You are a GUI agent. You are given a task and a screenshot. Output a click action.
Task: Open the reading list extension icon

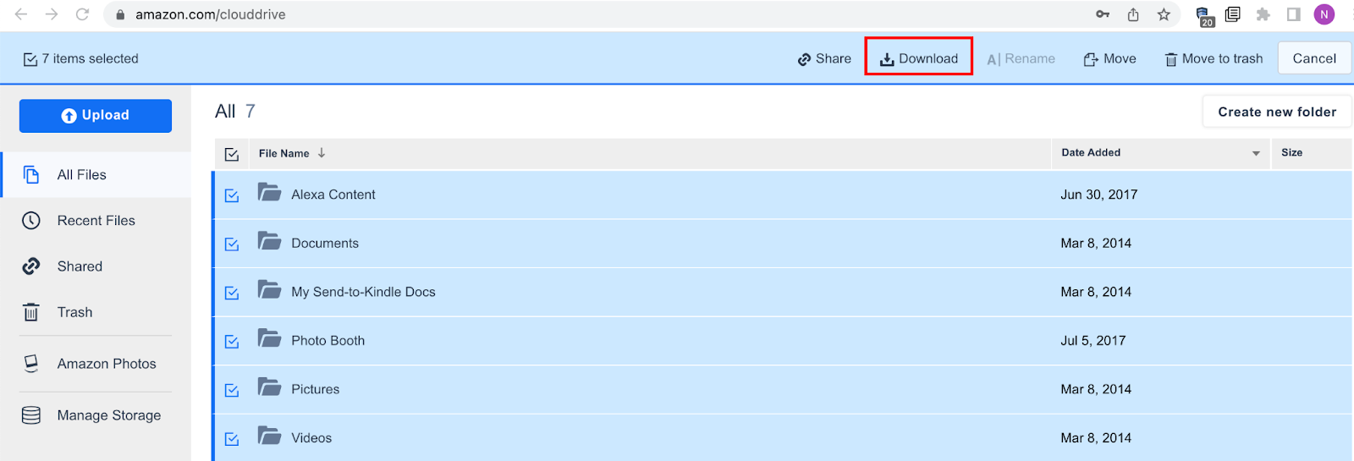1233,14
